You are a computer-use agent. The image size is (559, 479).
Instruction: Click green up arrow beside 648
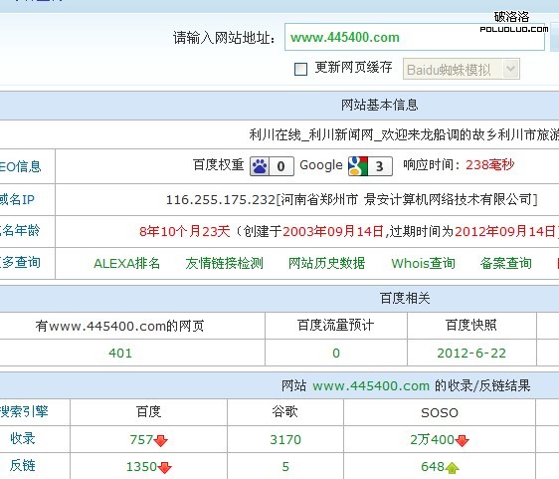(x=452, y=467)
